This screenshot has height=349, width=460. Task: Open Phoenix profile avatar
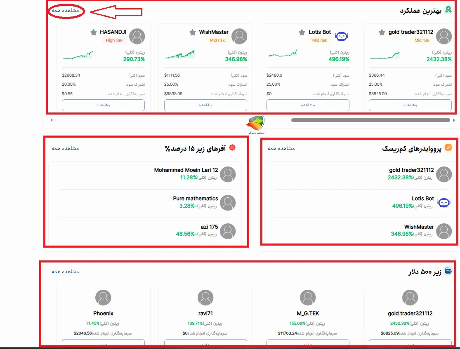point(103,297)
